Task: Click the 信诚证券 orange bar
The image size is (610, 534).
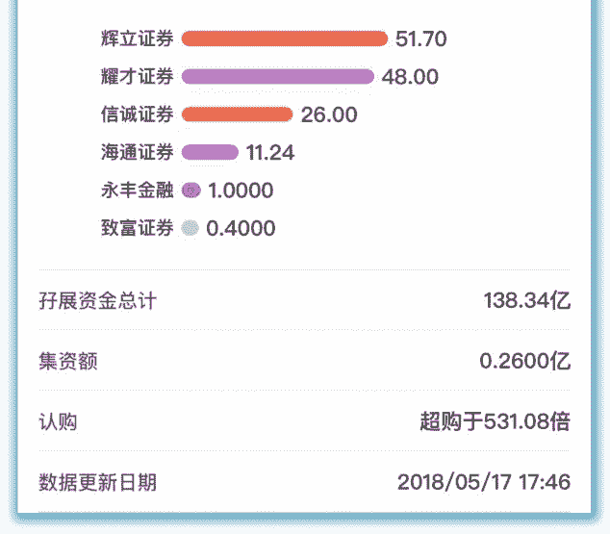Action: [x=237, y=114]
